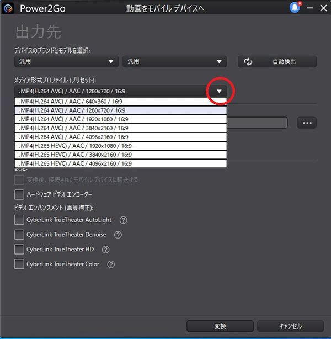The width and height of the screenshot is (331, 339).
Task: Enable CyberLink TrueTheater AutoLight checkbox
Action: (x=19, y=220)
